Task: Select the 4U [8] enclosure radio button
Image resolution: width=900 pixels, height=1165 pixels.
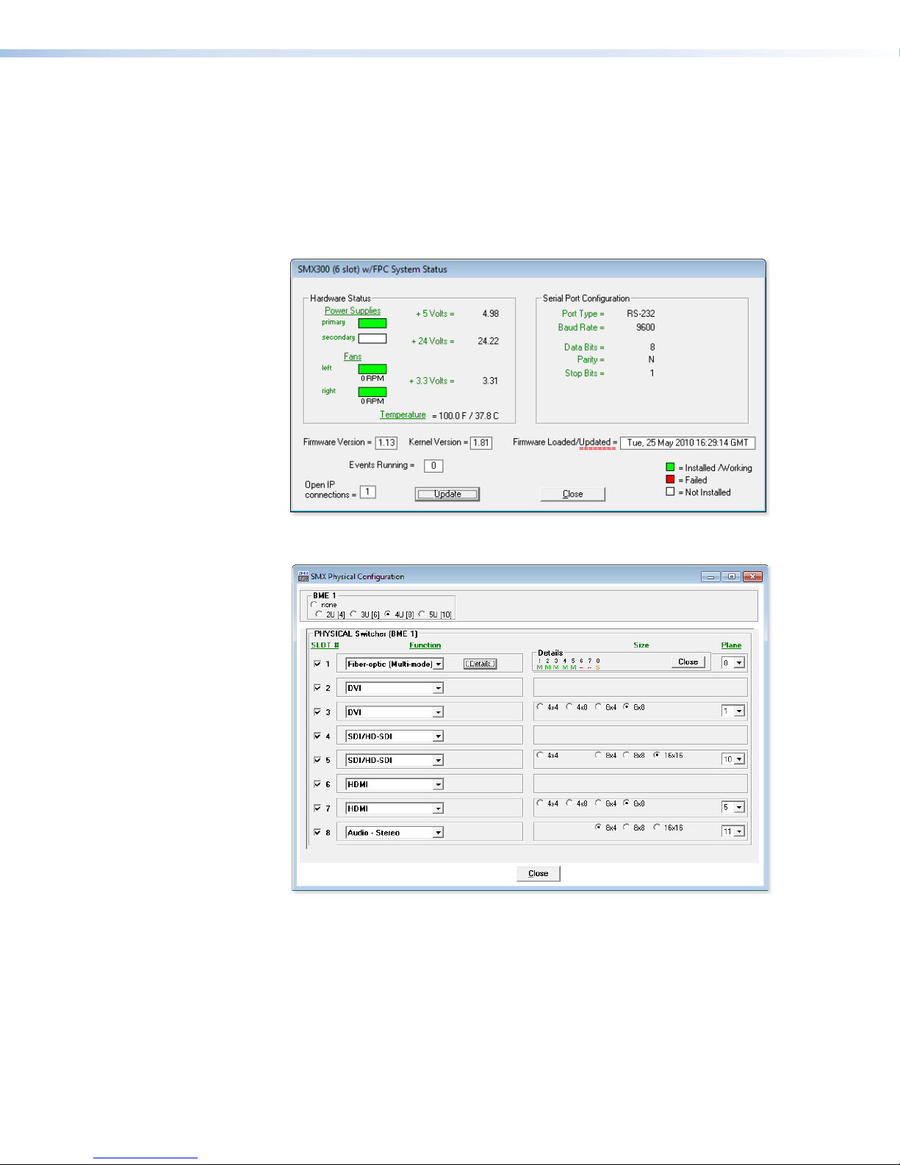Action: (387, 614)
